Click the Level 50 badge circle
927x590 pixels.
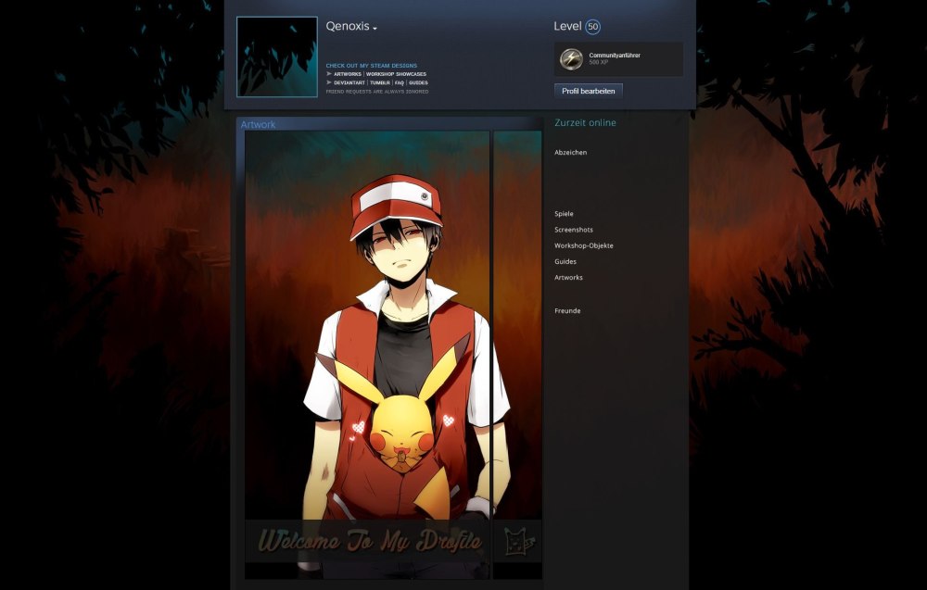592,27
